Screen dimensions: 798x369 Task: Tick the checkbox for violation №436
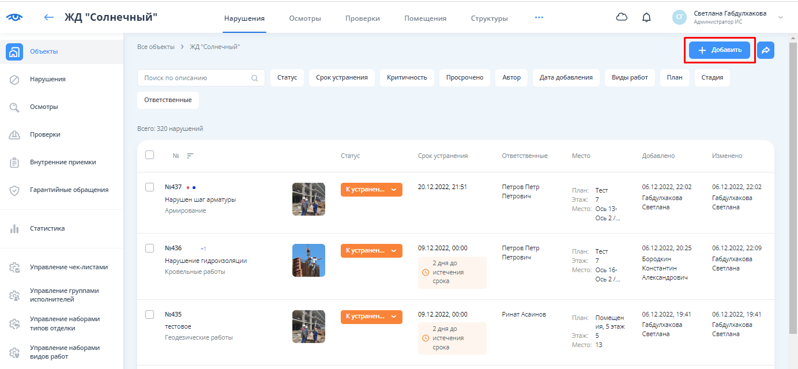(x=150, y=248)
